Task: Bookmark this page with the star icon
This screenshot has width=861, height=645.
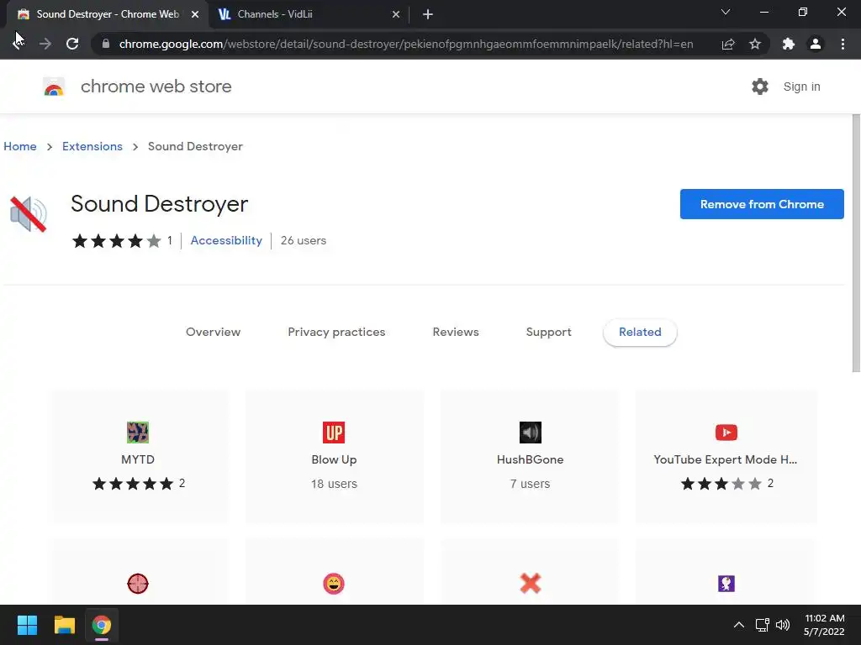Action: pyautogui.click(x=755, y=44)
